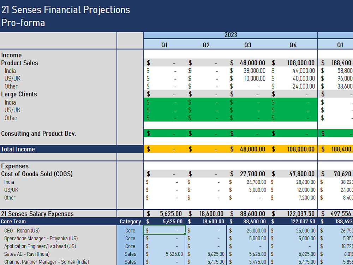Image resolution: width=353 pixels, height=265 pixels.
Task: Select the 'Total Income' row label
Action: pos(18,149)
